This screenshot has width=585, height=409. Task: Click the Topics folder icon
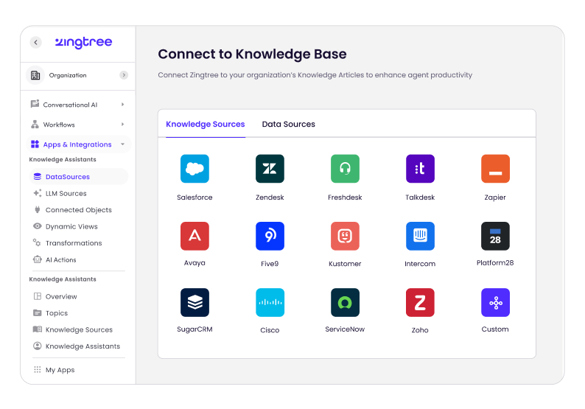coord(38,312)
